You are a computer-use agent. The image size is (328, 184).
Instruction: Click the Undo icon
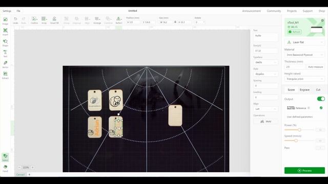pos(15,20)
